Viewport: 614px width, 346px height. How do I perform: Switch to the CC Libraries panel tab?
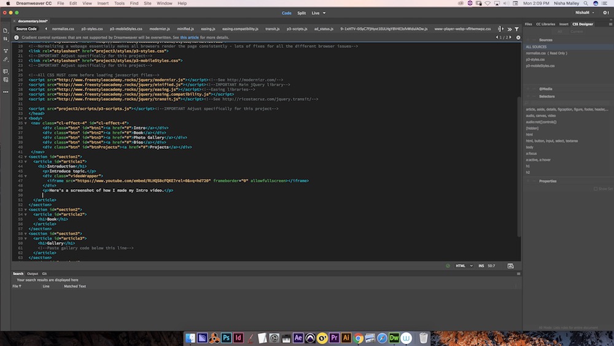pos(545,24)
